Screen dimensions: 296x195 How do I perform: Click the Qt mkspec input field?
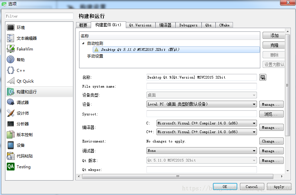click(202, 170)
